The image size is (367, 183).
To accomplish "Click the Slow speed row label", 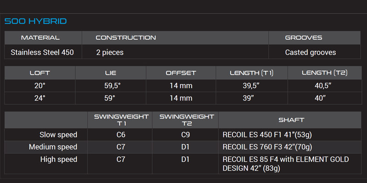I will (58, 135).
